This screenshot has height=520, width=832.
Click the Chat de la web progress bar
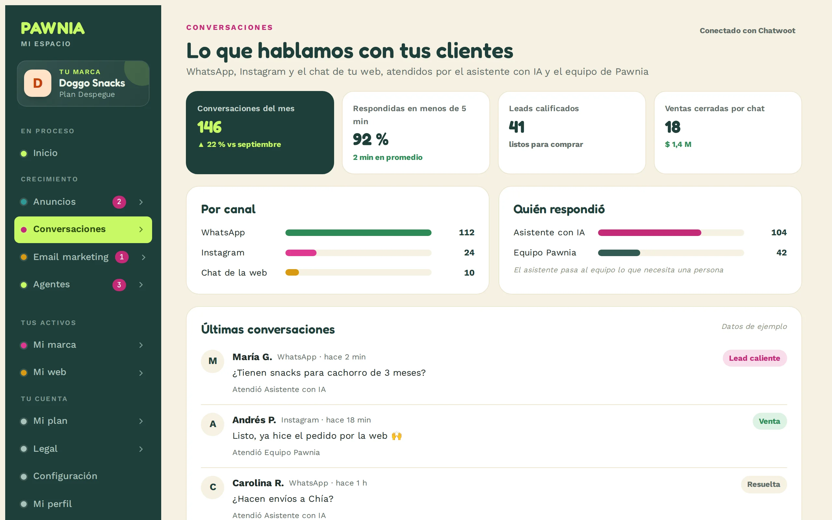pos(358,273)
